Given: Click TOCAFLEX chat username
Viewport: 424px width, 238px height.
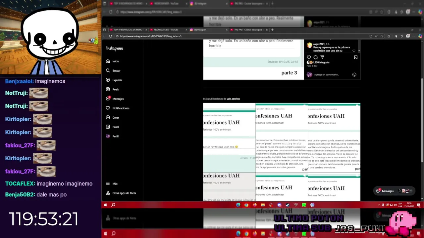Looking at the screenshot, I should click(20, 184).
